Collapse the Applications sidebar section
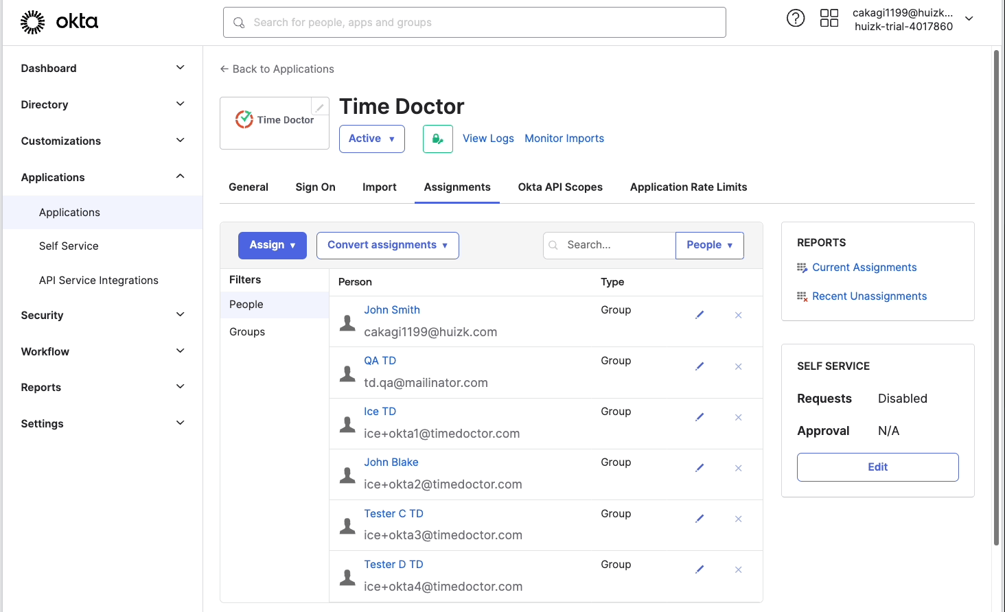Image resolution: width=1005 pixels, height=612 pixels. click(103, 177)
